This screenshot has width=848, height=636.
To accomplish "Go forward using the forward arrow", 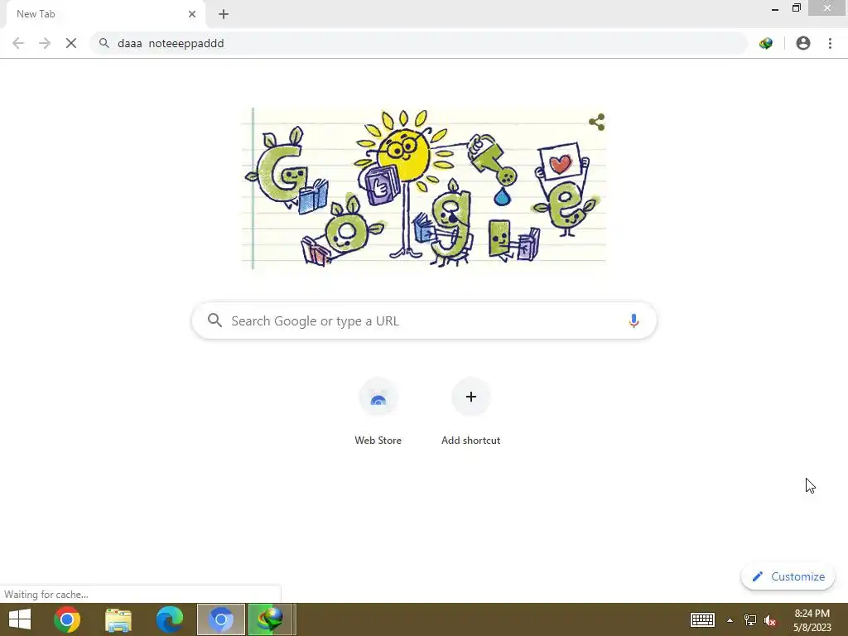I will click(45, 43).
